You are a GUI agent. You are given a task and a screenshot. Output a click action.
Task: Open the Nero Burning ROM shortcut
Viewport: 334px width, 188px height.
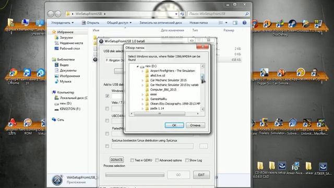click(28, 126)
